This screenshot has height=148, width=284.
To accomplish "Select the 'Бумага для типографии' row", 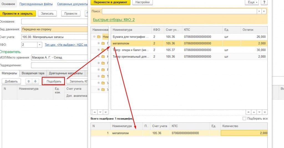I will [131, 37].
